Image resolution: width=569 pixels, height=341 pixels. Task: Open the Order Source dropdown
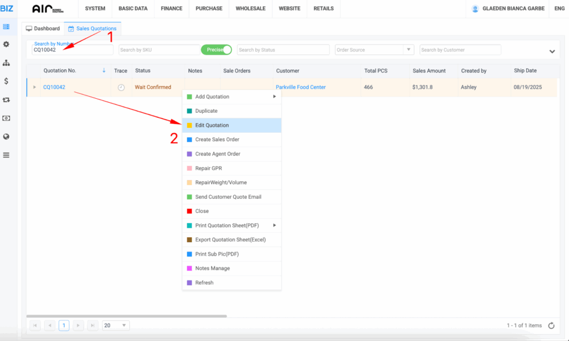coord(375,50)
